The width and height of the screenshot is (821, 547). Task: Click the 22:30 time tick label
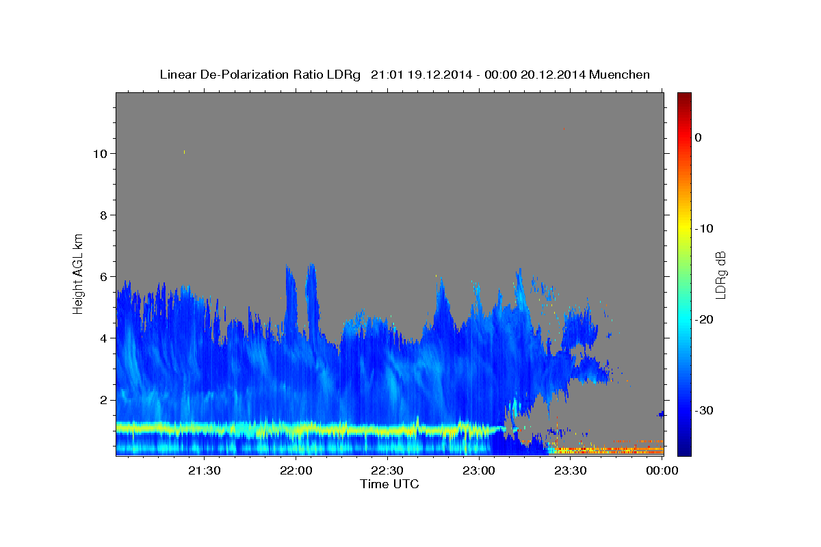pyautogui.click(x=387, y=470)
